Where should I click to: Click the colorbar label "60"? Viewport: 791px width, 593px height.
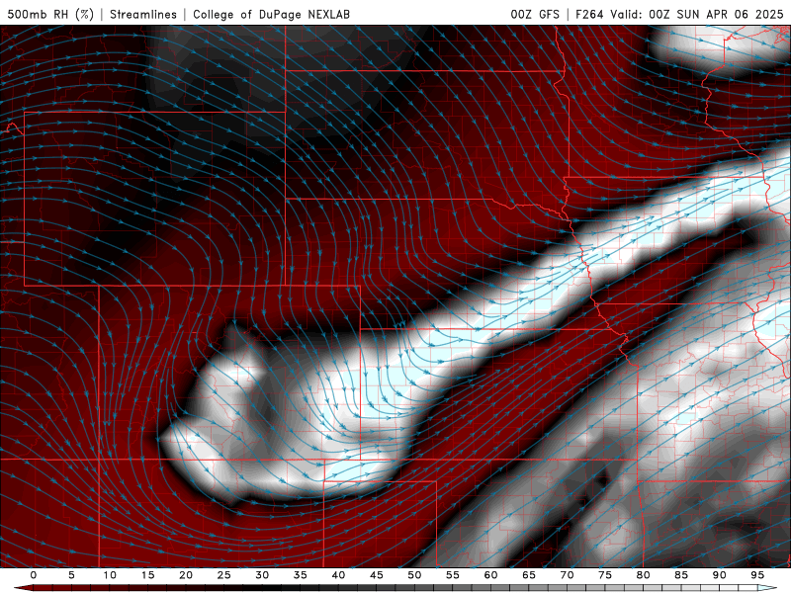tap(490, 575)
